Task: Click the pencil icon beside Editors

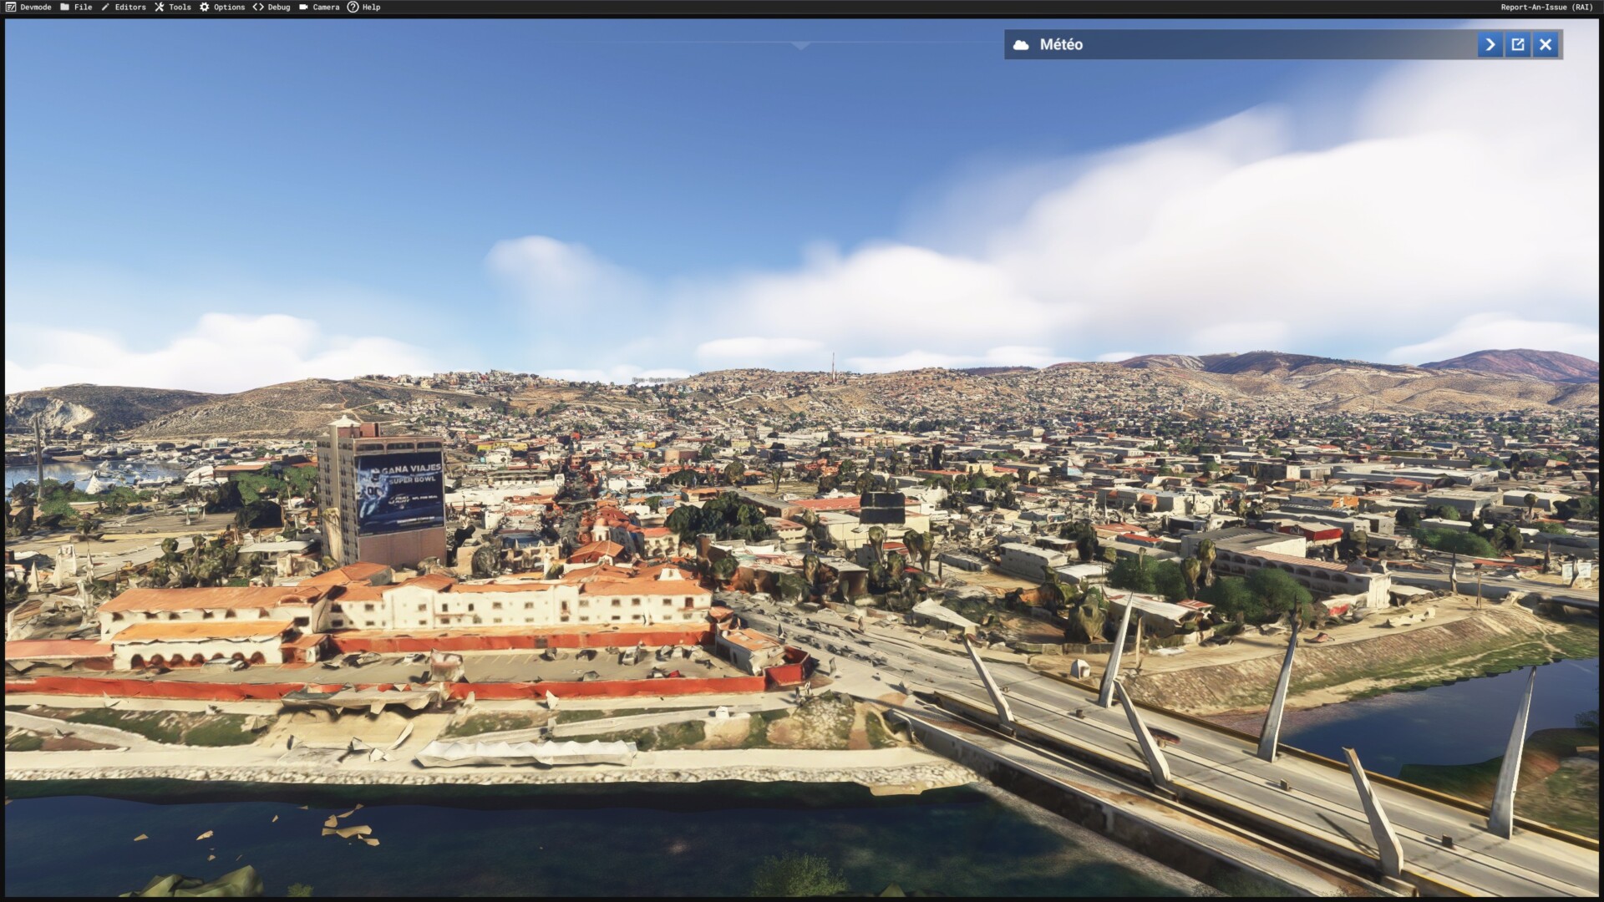Action: 105,7
